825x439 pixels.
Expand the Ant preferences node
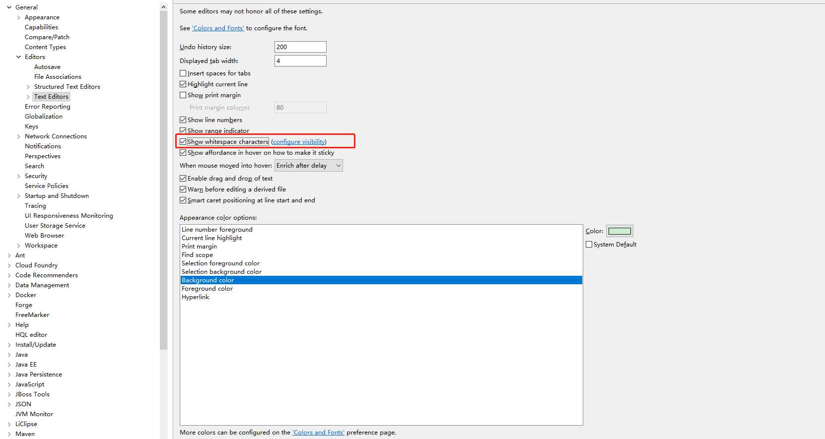[9, 255]
